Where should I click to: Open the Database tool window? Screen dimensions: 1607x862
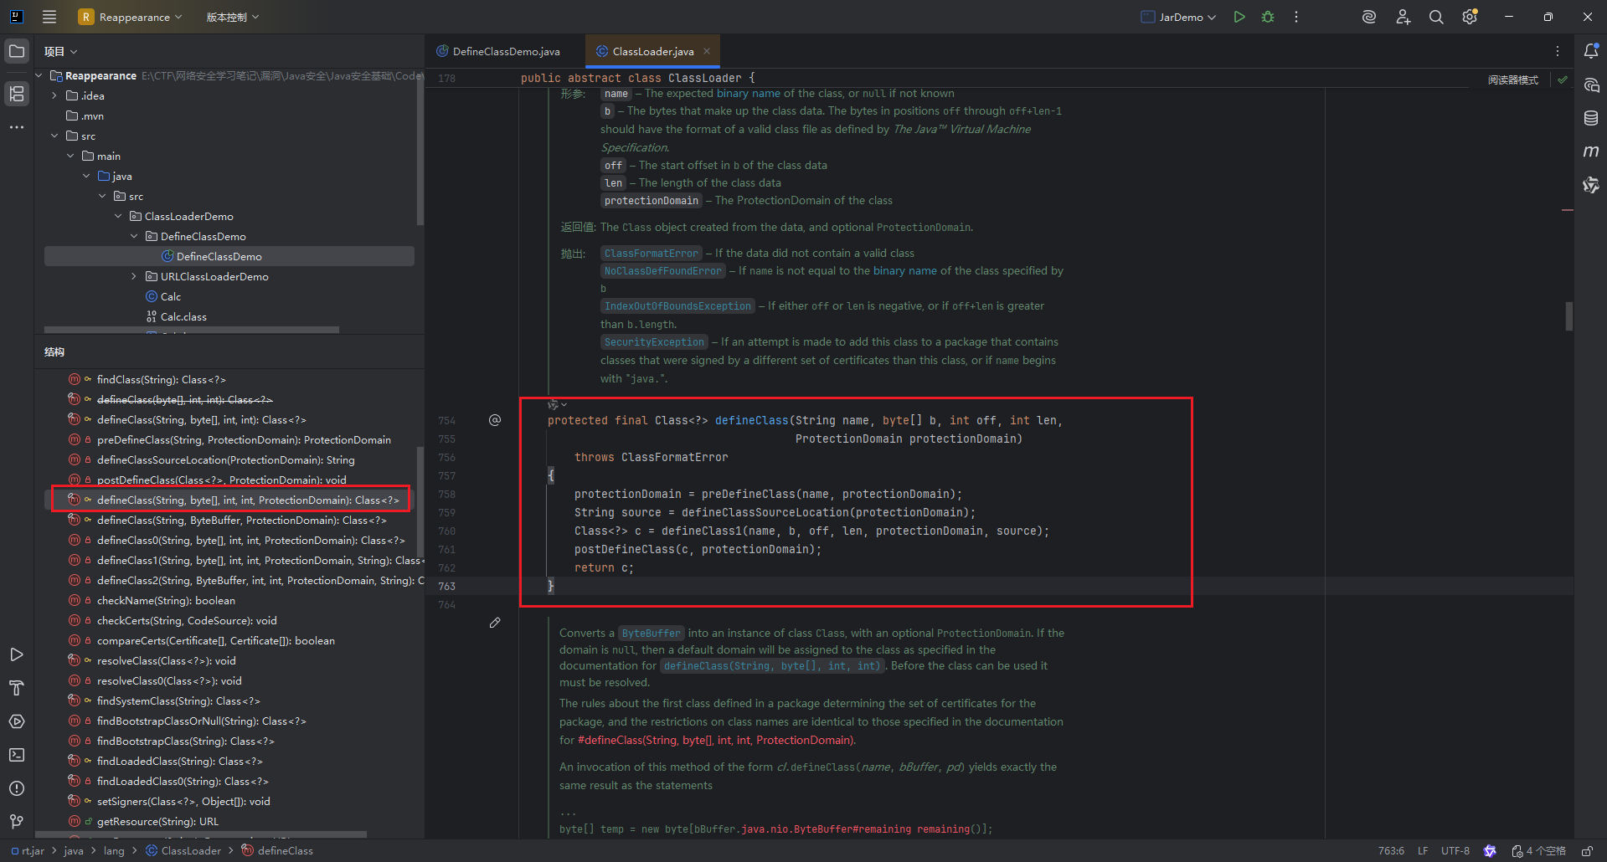(x=1591, y=118)
